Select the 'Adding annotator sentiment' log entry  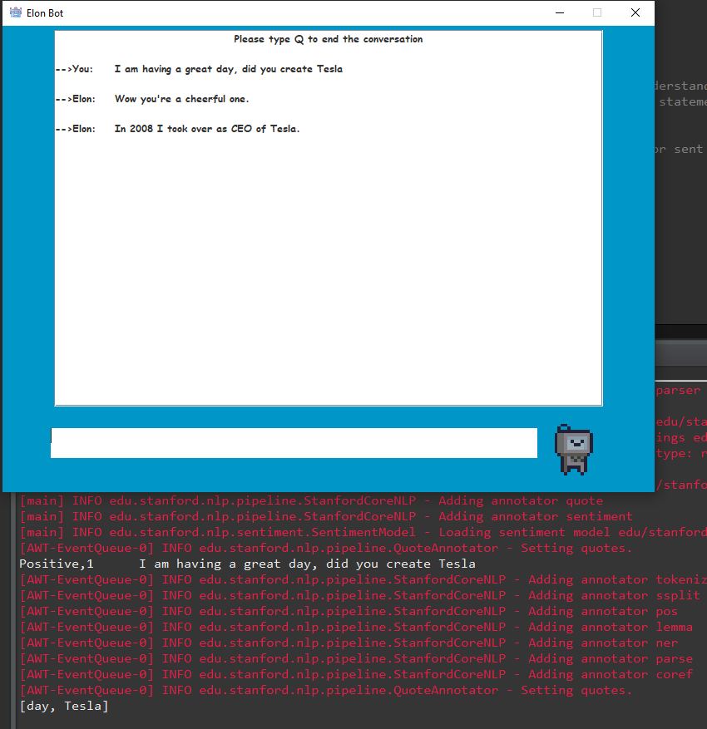click(324, 516)
